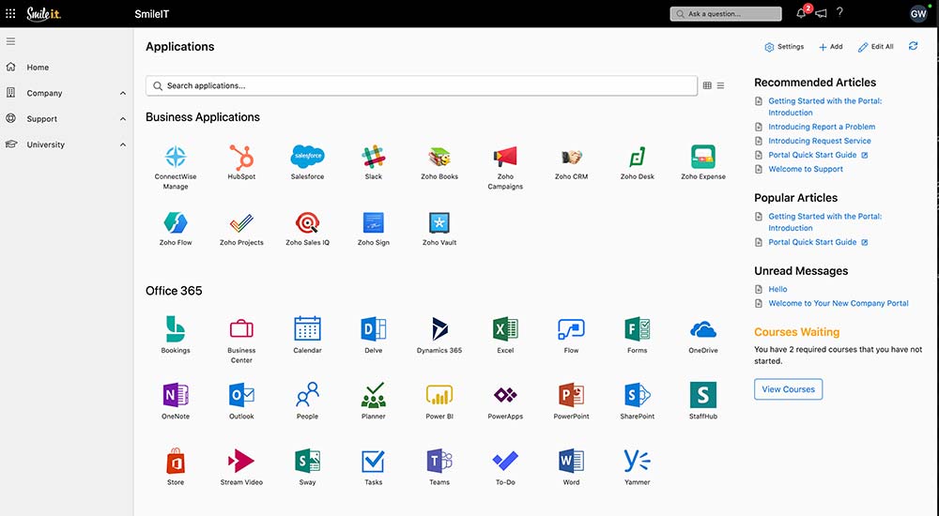The image size is (939, 516).
Task: Launch OneNote
Action: coord(176,395)
